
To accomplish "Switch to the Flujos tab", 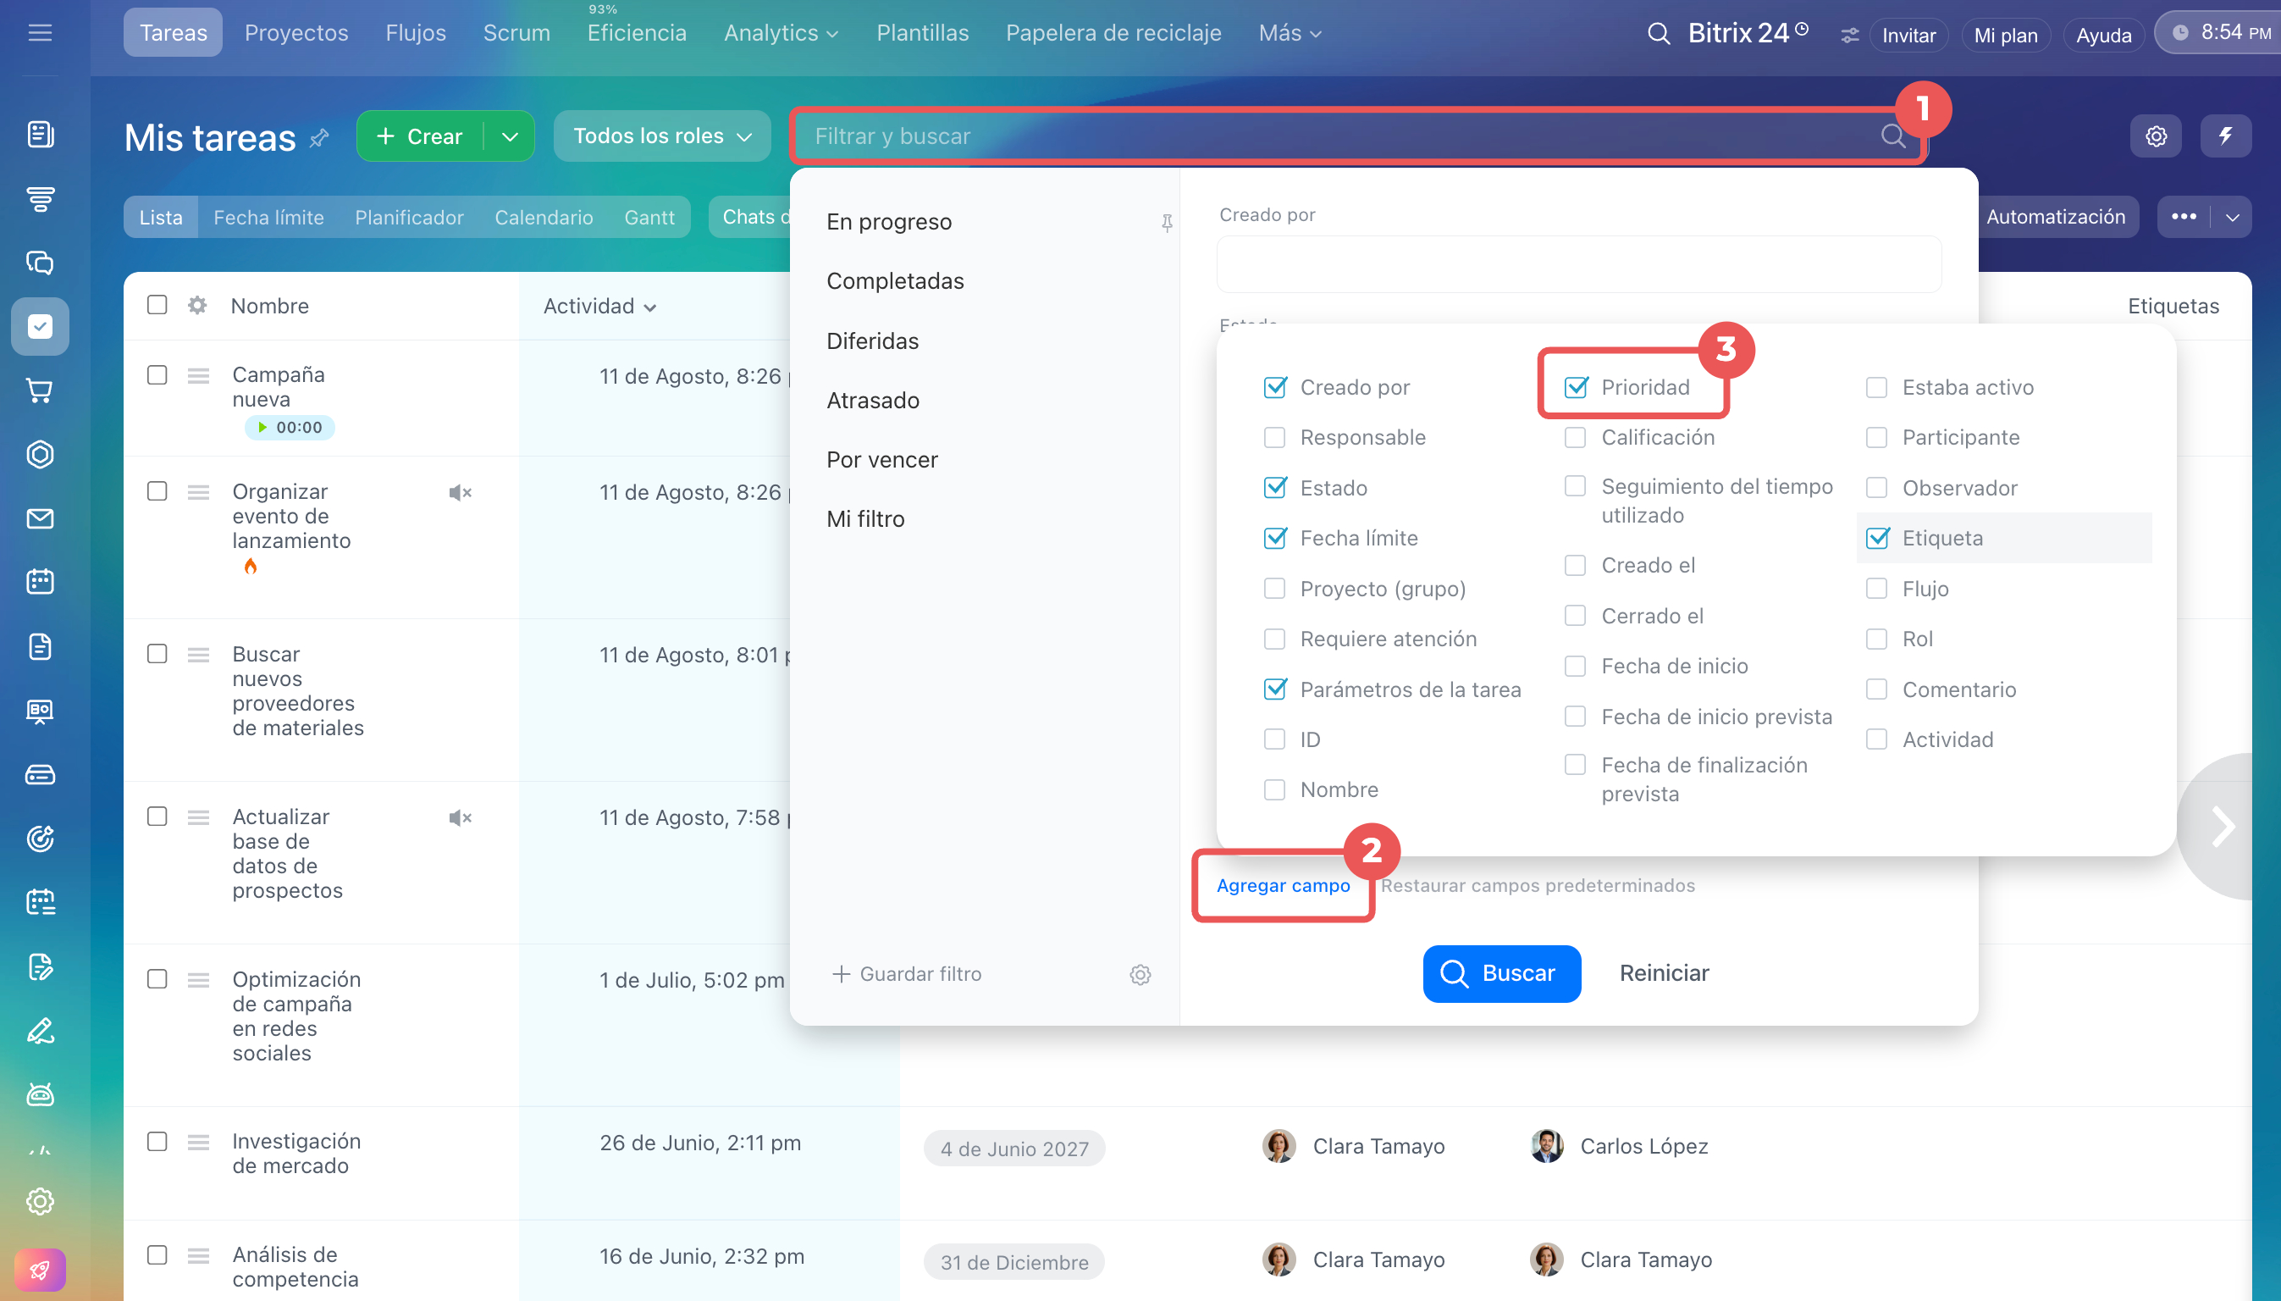I will 415,33.
